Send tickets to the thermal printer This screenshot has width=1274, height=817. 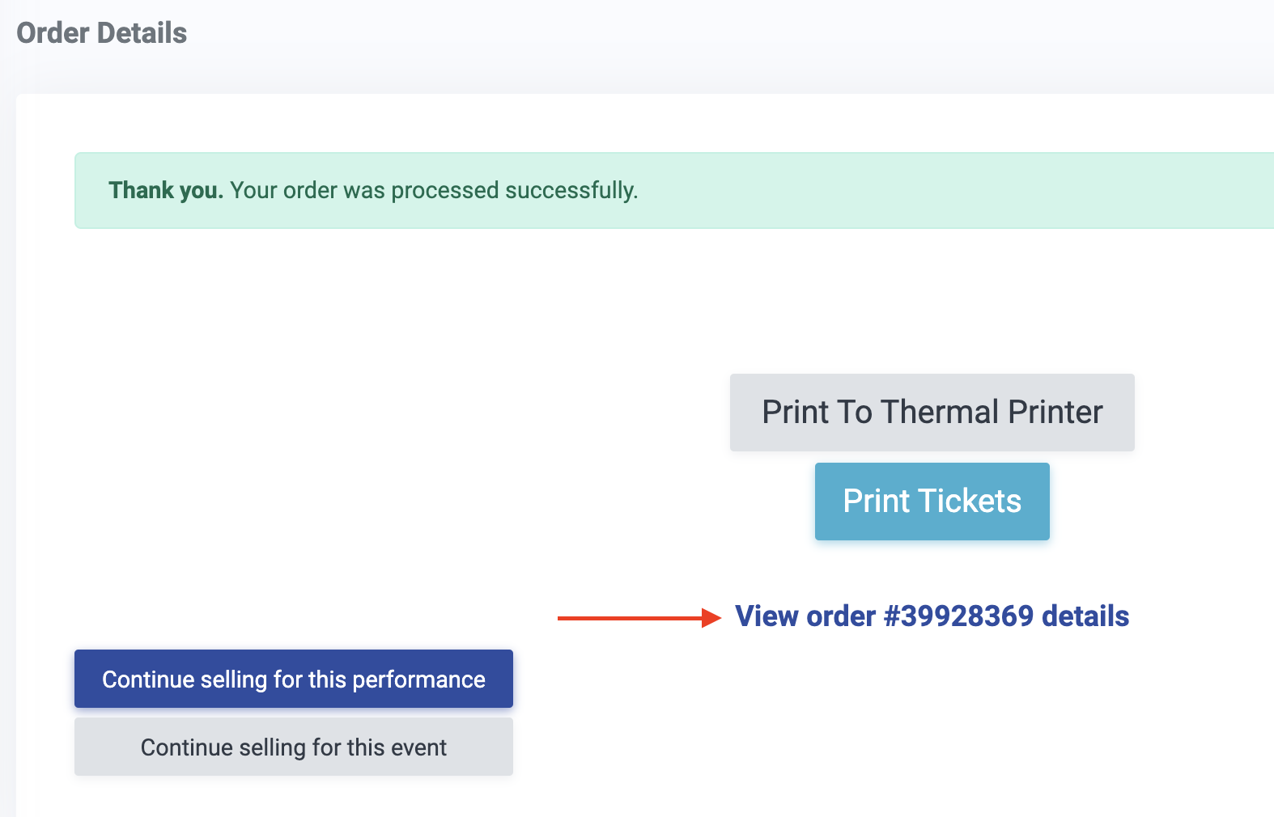[932, 413]
